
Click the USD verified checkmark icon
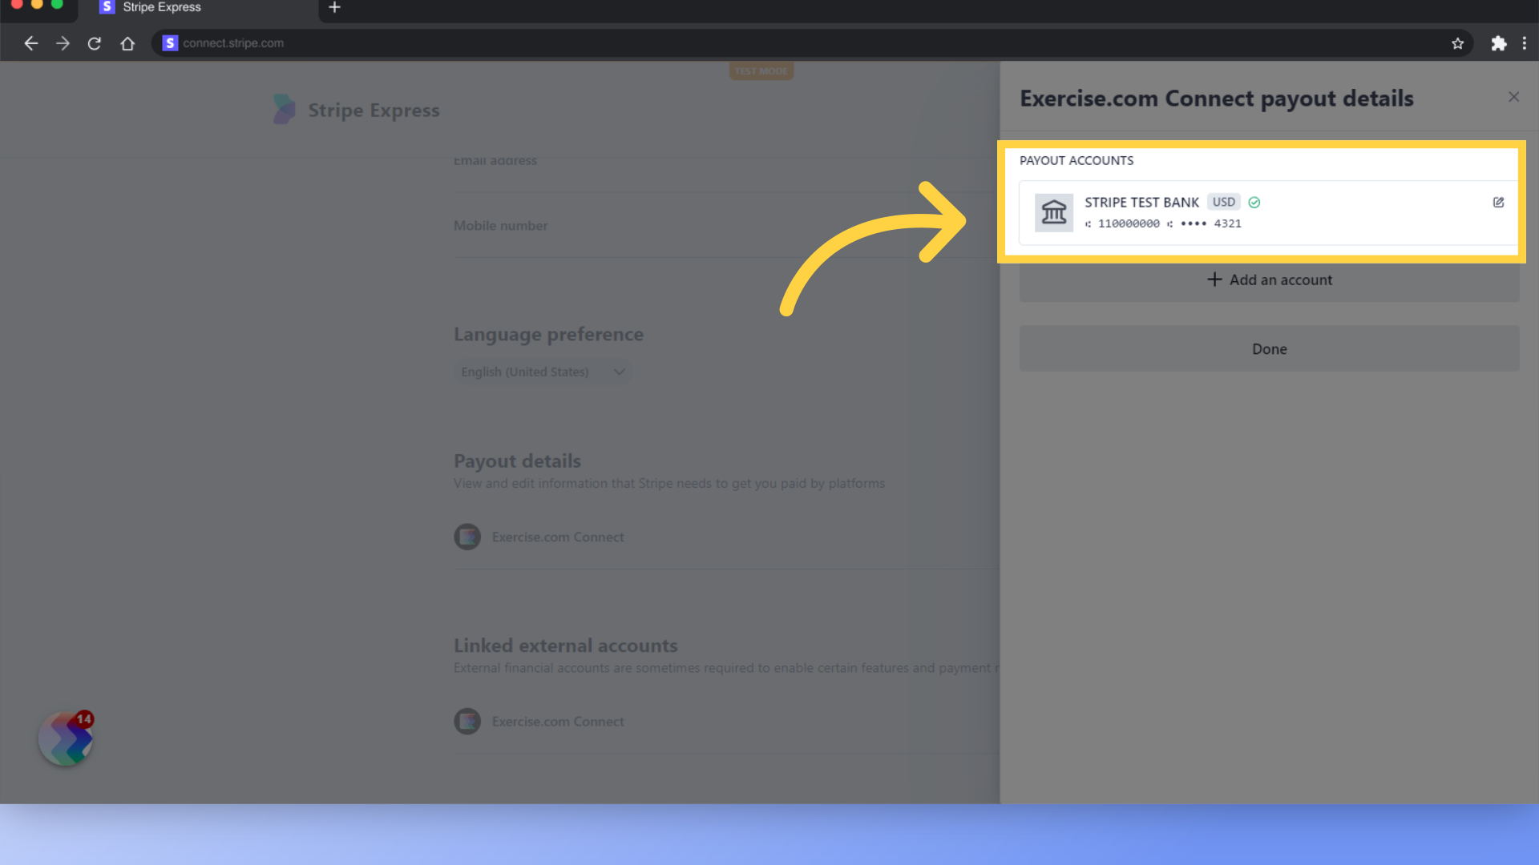click(x=1254, y=202)
